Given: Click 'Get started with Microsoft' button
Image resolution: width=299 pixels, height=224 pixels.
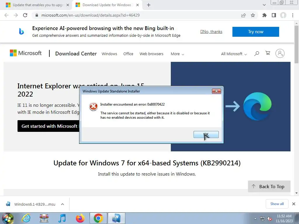Looking at the screenshot, I should 48,126.
